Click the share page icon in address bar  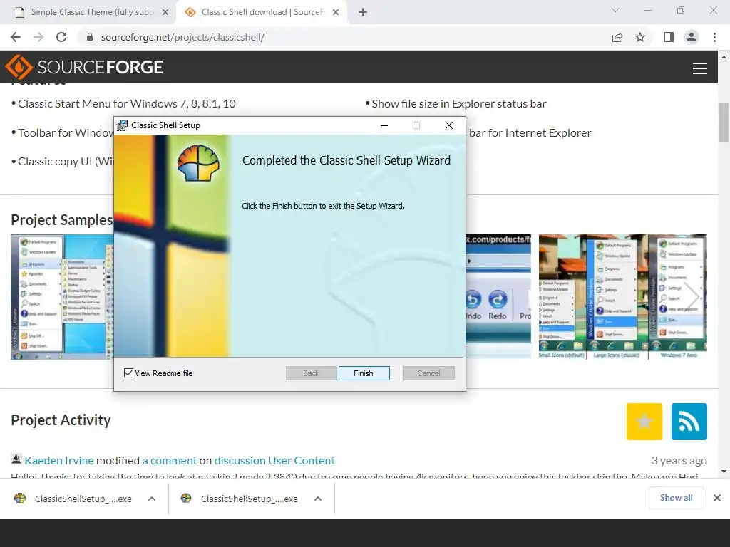617,37
